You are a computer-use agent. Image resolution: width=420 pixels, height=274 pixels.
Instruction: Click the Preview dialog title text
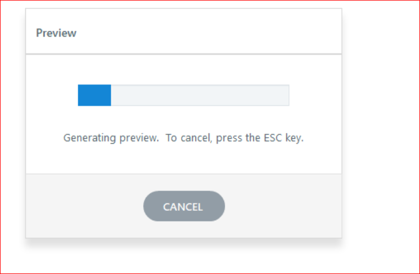56,33
